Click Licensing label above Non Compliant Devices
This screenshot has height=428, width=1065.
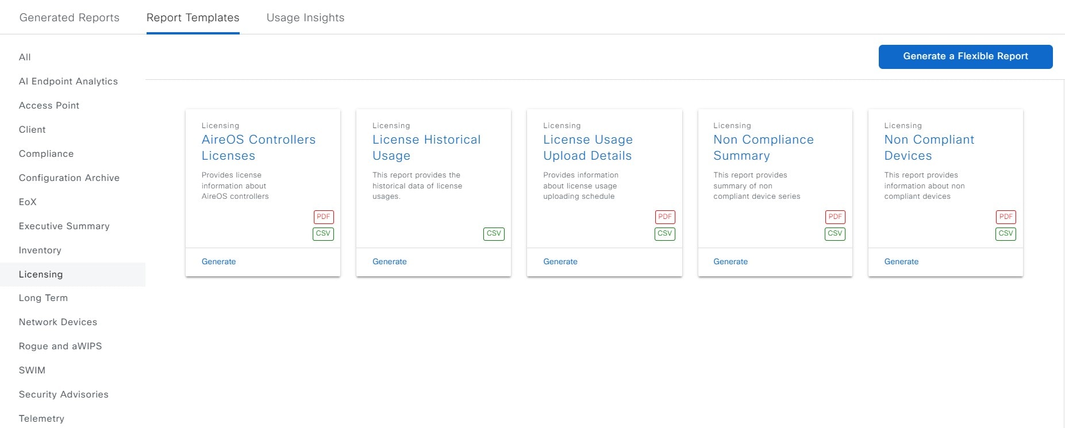903,126
